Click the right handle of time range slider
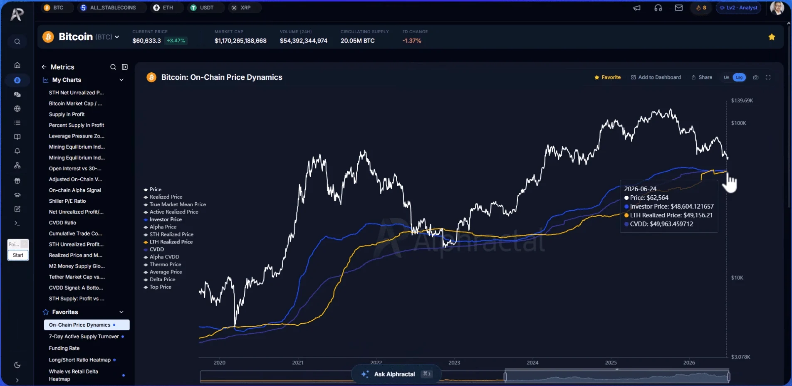 (728, 376)
